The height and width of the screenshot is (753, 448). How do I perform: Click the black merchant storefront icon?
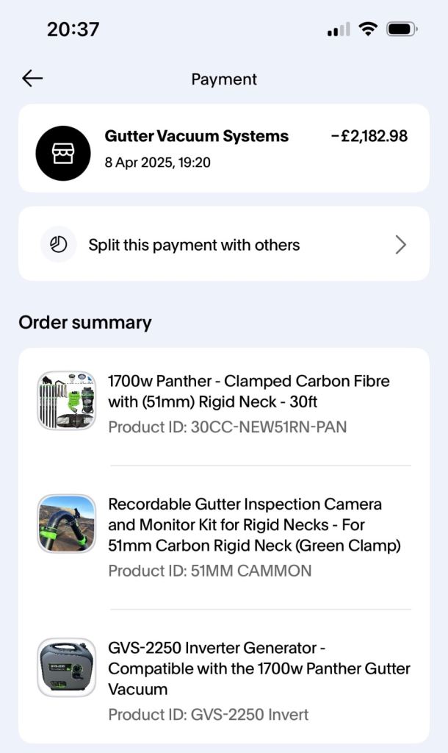63,153
